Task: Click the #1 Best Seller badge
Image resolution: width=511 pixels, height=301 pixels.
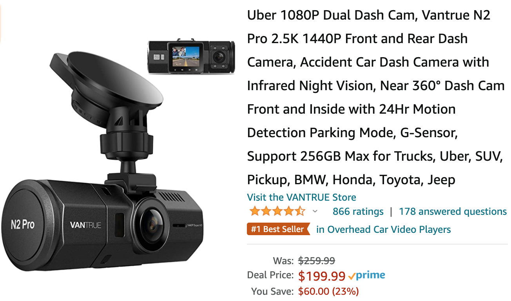Action: point(278,229)
